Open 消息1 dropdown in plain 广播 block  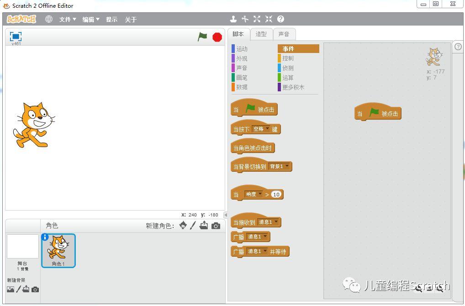(257, 237)
